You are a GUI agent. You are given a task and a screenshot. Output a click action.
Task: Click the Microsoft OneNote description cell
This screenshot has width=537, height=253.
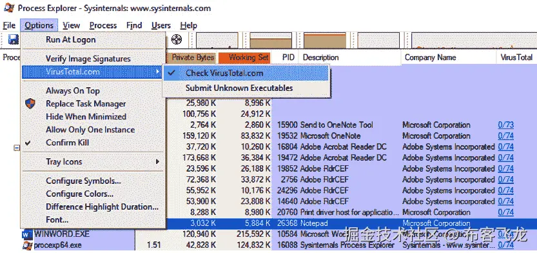coord(330,136)
